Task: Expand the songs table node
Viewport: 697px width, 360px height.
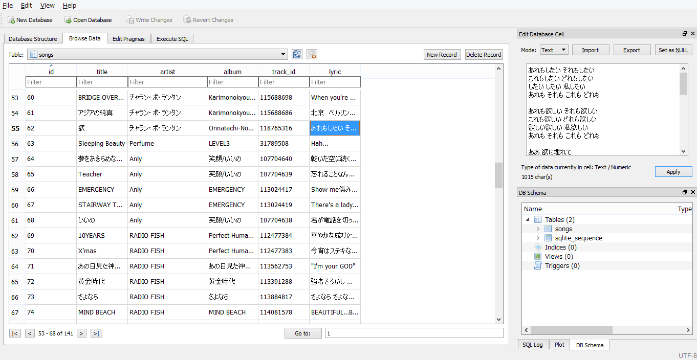Action: [538, 229]
